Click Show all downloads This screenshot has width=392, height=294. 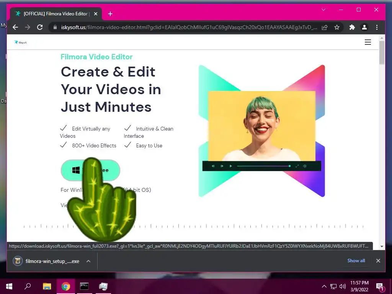[356, 260]
